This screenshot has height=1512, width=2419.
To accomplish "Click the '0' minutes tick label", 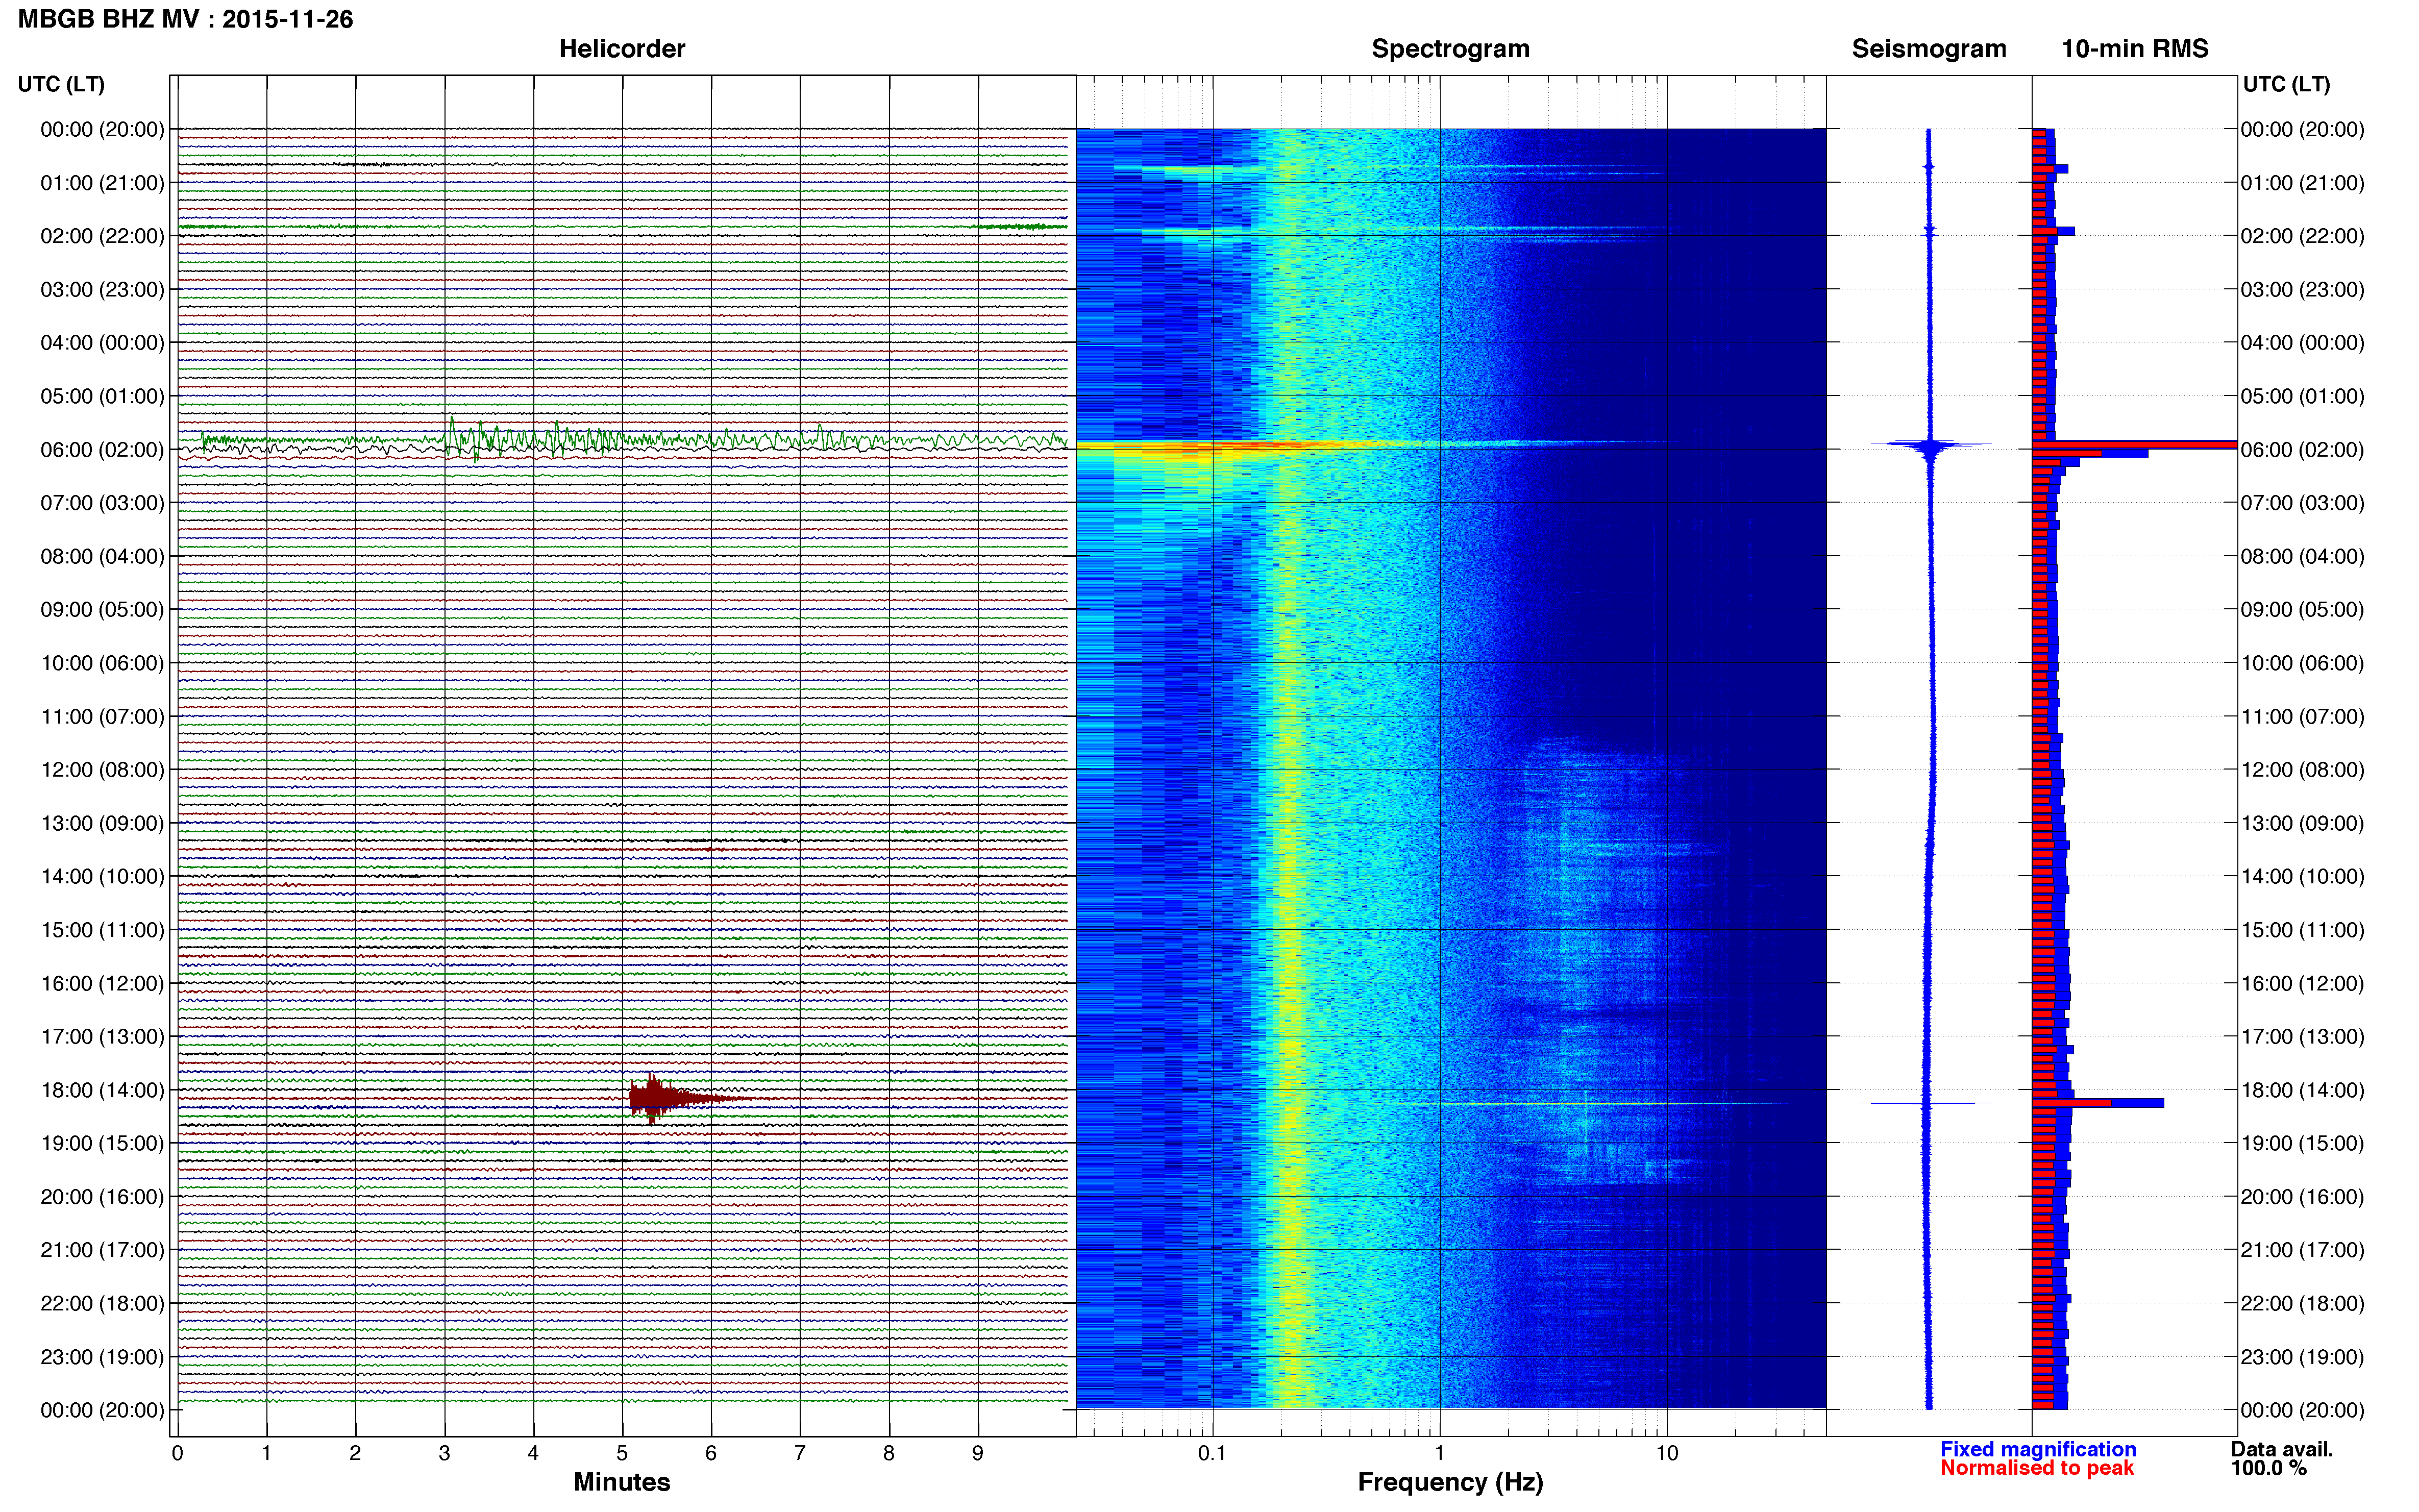I will pos(177,1453).
